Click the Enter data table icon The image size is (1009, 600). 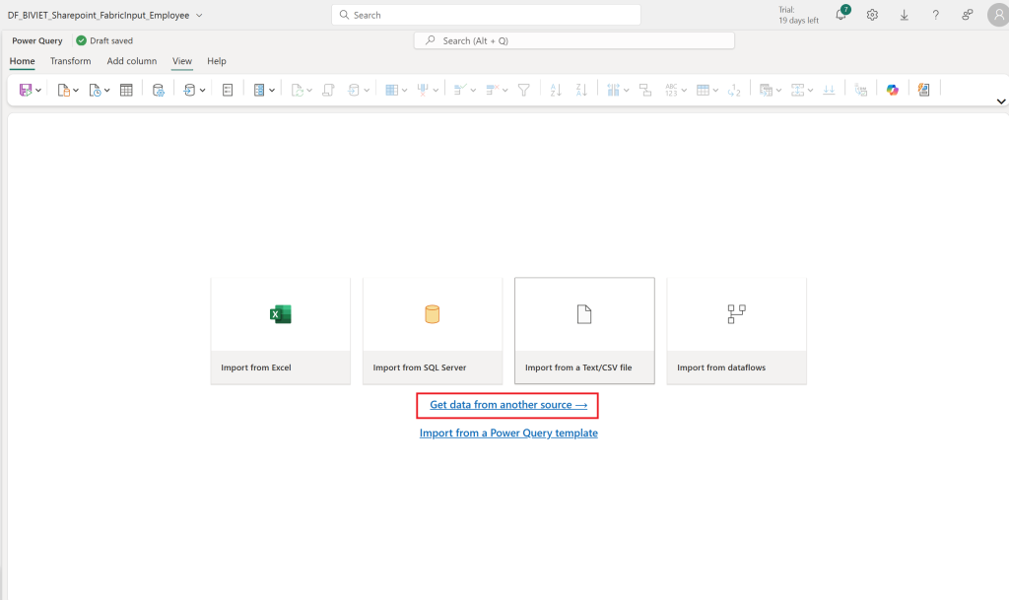point(126,90)
